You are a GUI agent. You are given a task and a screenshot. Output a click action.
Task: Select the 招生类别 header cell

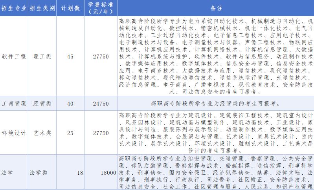[42, 8]
